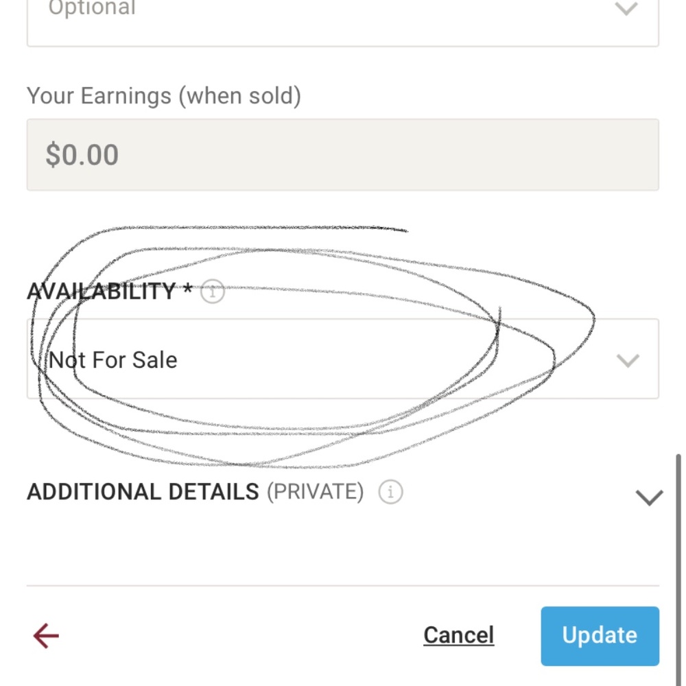The image size is (686, 686).
Task: Click the $0.00 earnings value
Action: pyautogui.click(x=82, y=155)
